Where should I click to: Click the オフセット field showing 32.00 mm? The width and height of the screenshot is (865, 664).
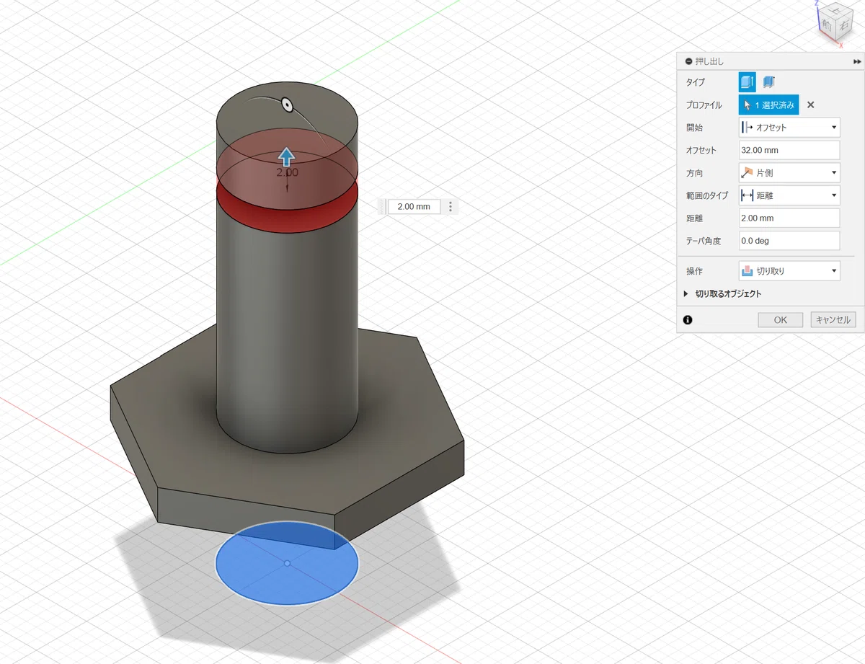pyautogui.click(x=789, y=151)
